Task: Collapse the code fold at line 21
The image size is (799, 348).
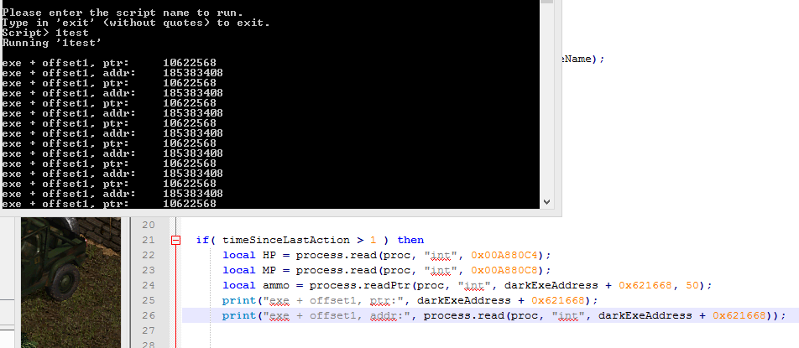Action: tap(175, 241)
